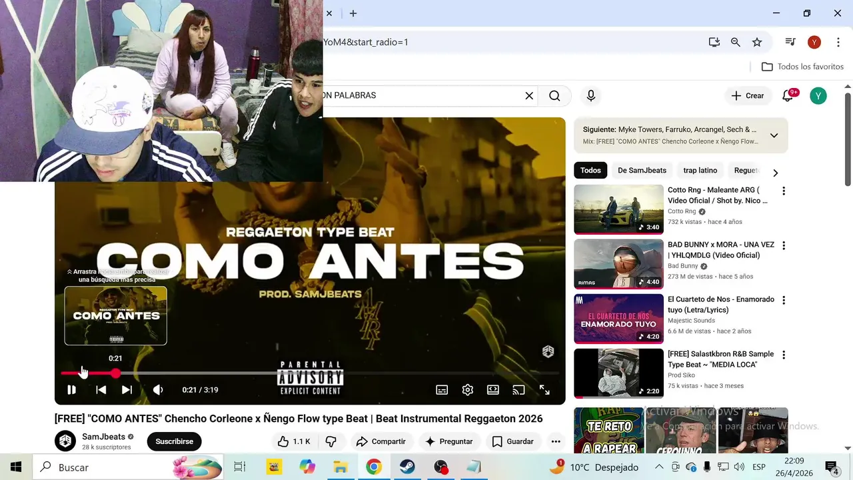
Task: Open Todos los favoritos bookmarks folder
Action: pos(802,67)
